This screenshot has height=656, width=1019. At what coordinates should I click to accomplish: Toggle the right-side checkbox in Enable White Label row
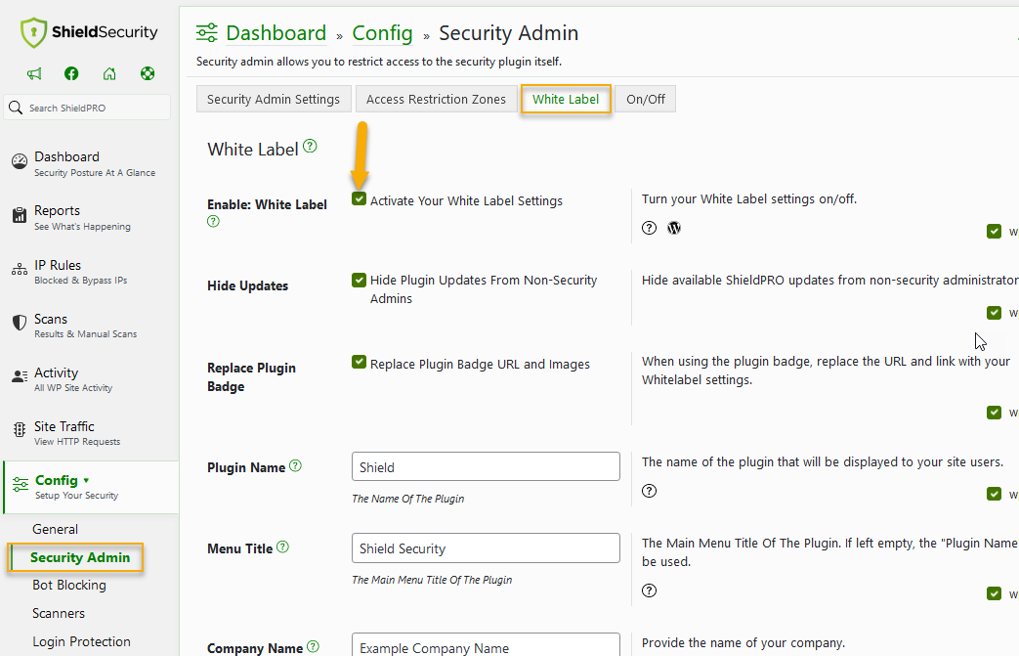[x=994, y=232]
